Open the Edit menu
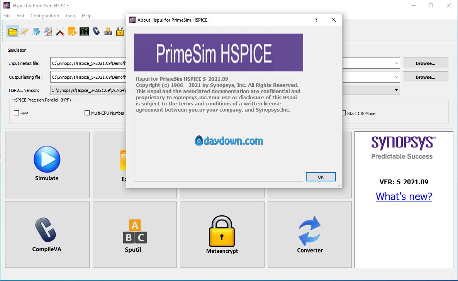458x281 pixels. tap(20, 16)
